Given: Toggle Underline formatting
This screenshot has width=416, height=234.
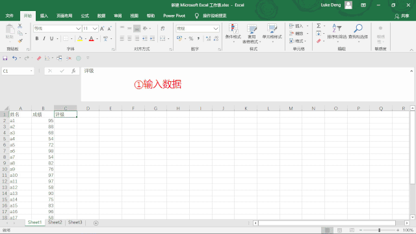Looking at the screenshot, I should coord(51,39).
